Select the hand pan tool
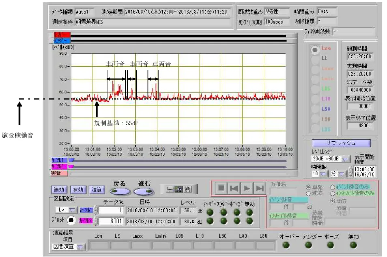Viewport: 387px width, 257px height. 187,190
